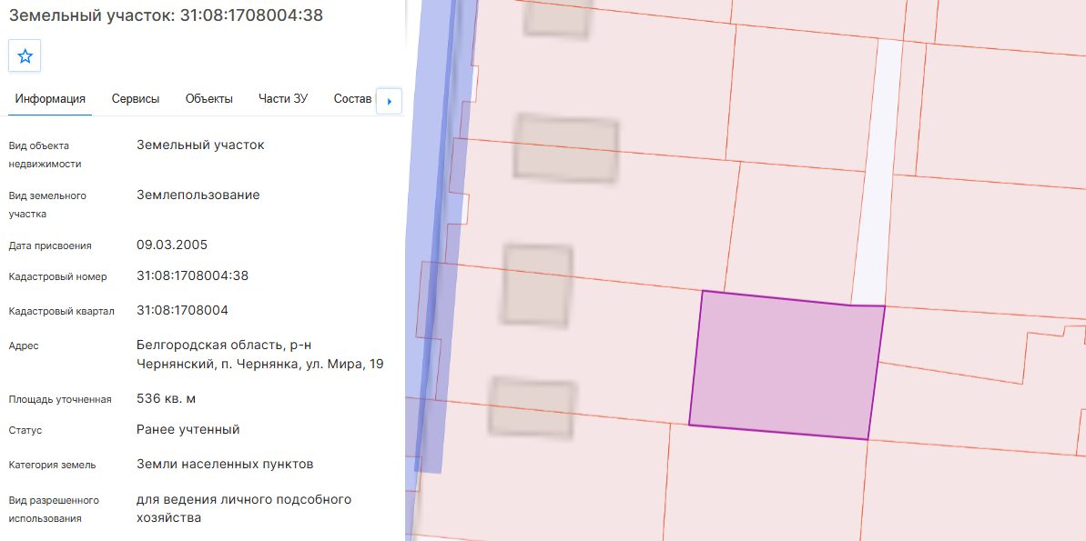Viewport: 1086px width, 541px height.
Task: Click the Вид земельного участка field label
Action: pyautogui.click(x=47, y=205)
